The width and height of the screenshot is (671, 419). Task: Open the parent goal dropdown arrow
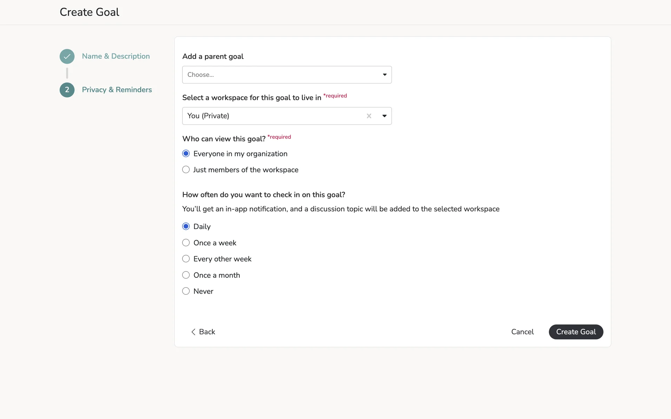coord(384,75)
